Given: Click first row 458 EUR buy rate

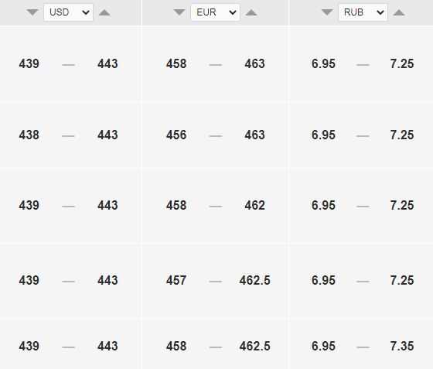Looking at the screenshot, I should click(x=176, y=63).
